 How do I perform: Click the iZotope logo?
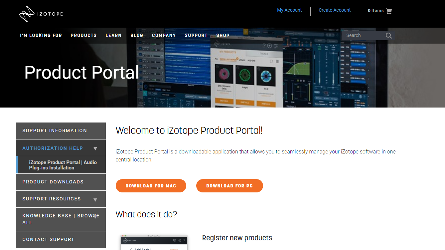click(x=41, y=14)
